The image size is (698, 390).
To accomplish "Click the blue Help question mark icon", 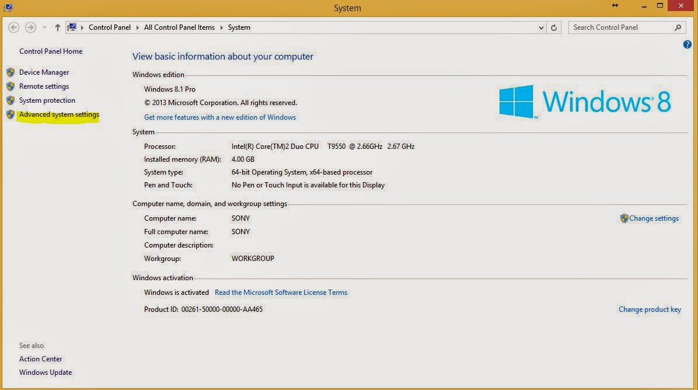I will [687, 44].
